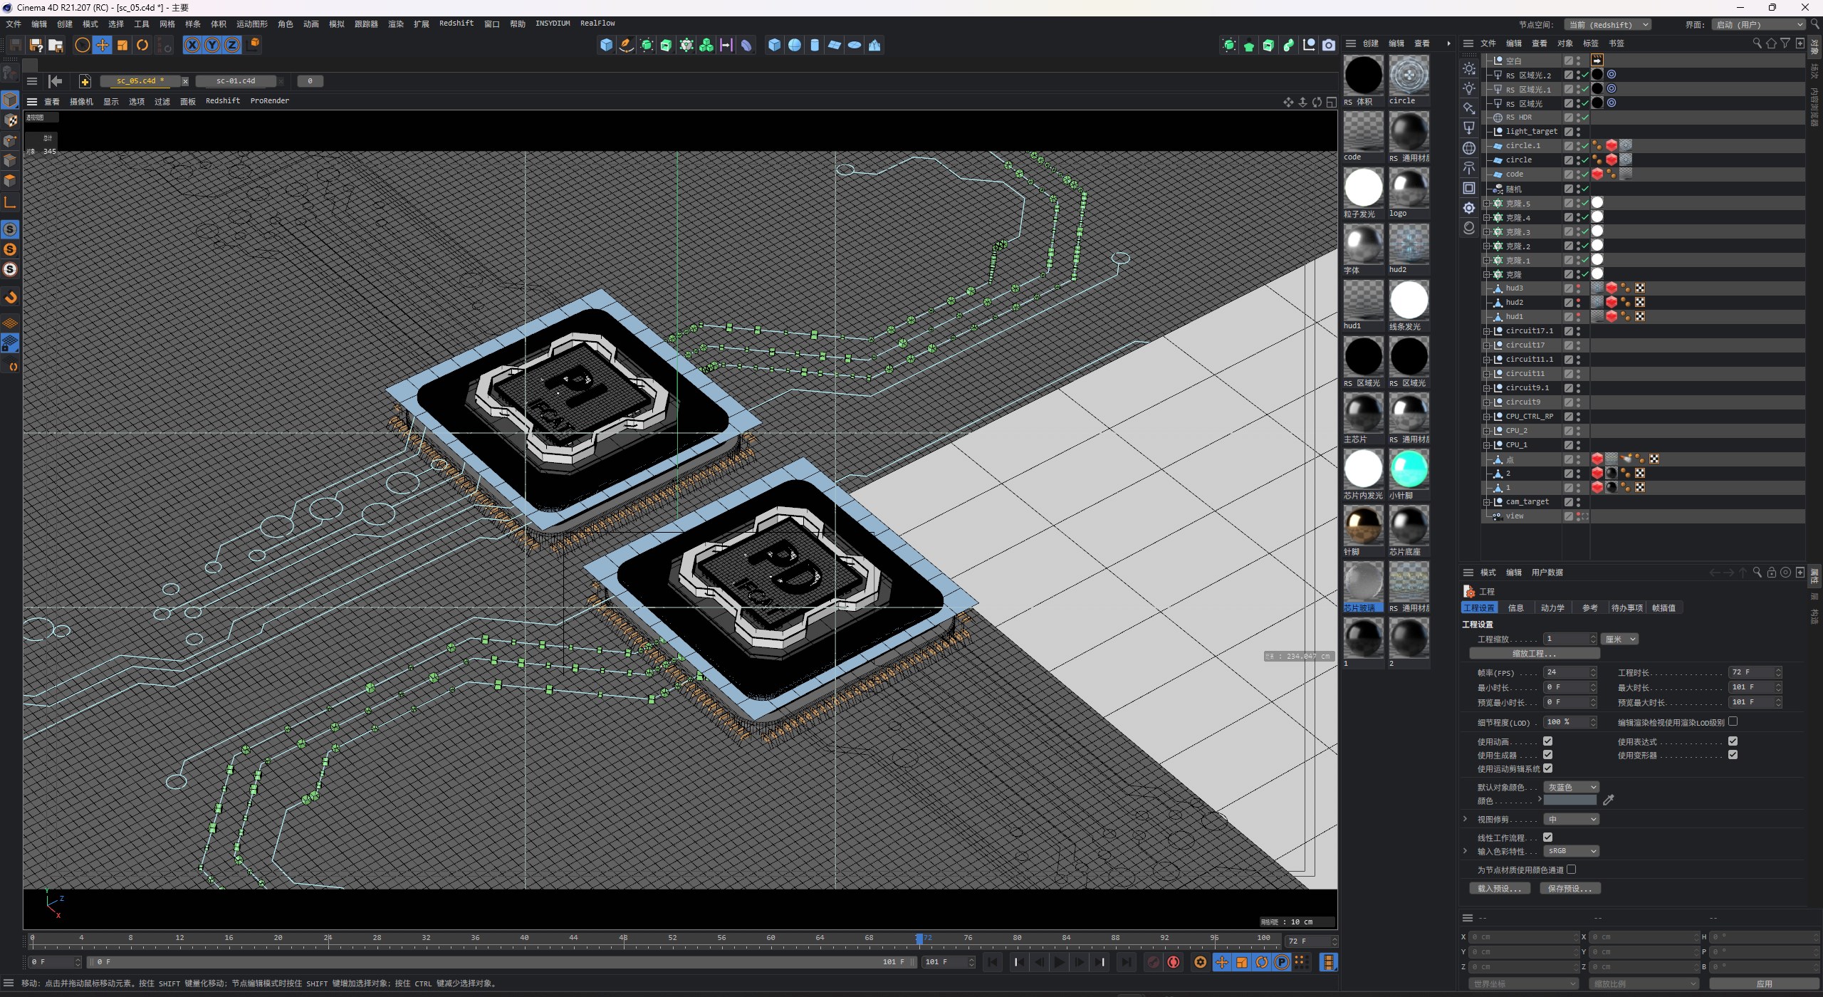Expand the circuit17.1 object in tree
The image size is (1823, 997).
coord(1487,331)
